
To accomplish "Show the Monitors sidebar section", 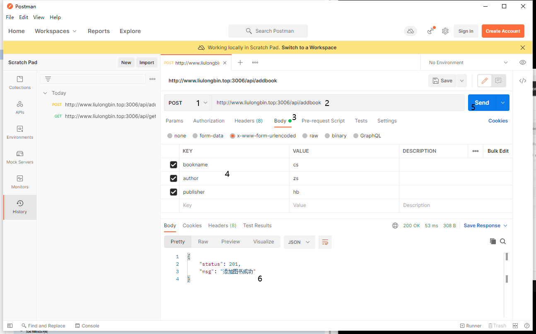I will point(20,182).
